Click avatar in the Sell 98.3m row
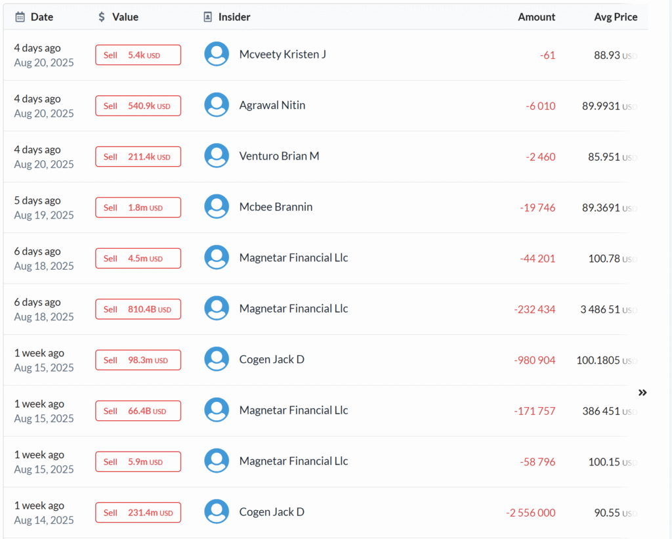This screenshot has height=539, width=672. [217, 360]
